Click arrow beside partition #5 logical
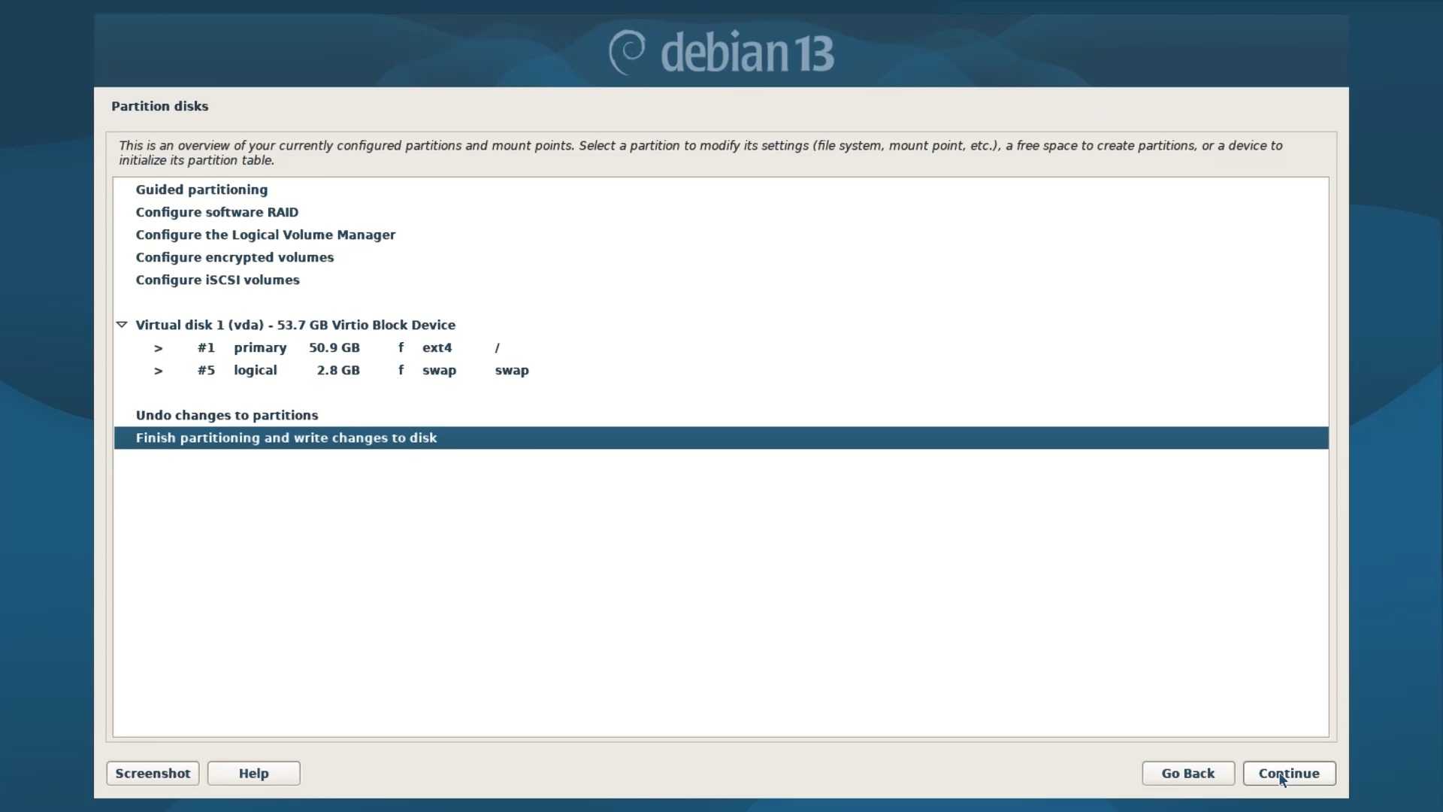This screenshot has height=812, width=1443. (x=158, y=371)
